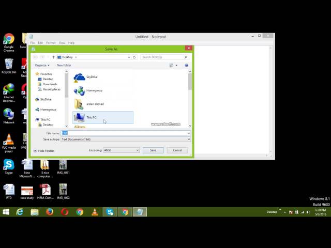Image resolution: width=331 pixels, height=248 pixels.
Task: Launch Skype from desktop shortcut
Action: [x=9, y=166]
